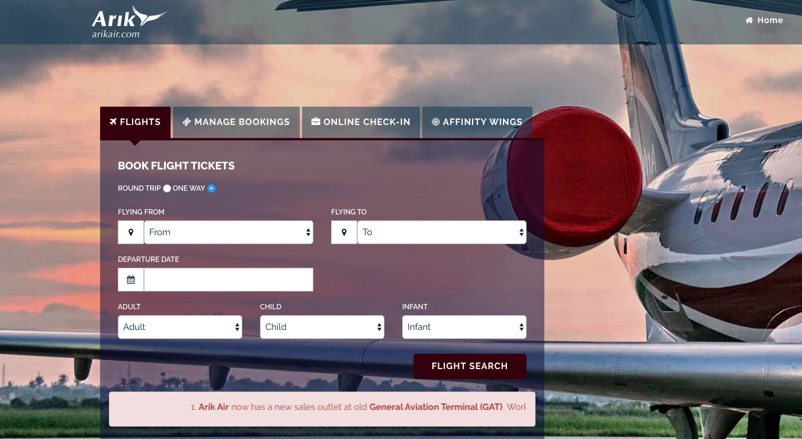Click the target icon on Affinity Wings
Viewport: 802px width, 439px height.
435,122
